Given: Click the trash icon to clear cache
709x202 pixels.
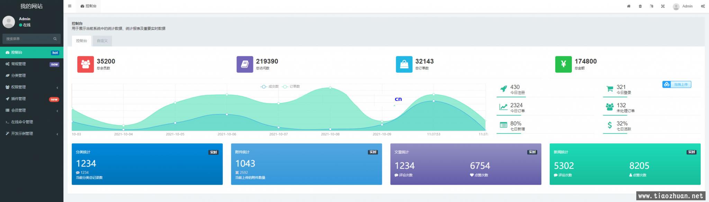Looking at the screenshot, I should (640, 6).
